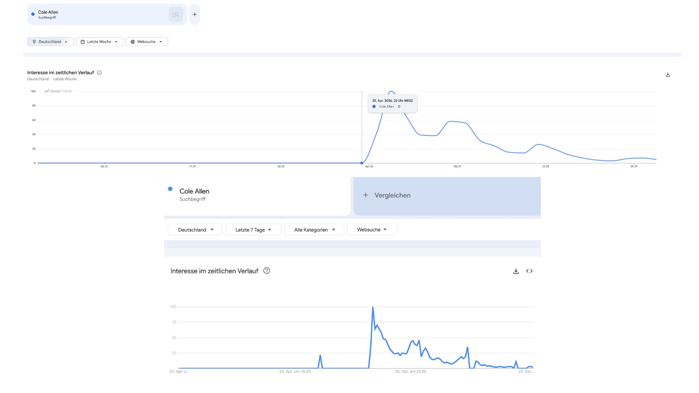Screen dimensions: 699x393
Task: Click the search icon in the Cole Allen field
Action: coord(175,14)
